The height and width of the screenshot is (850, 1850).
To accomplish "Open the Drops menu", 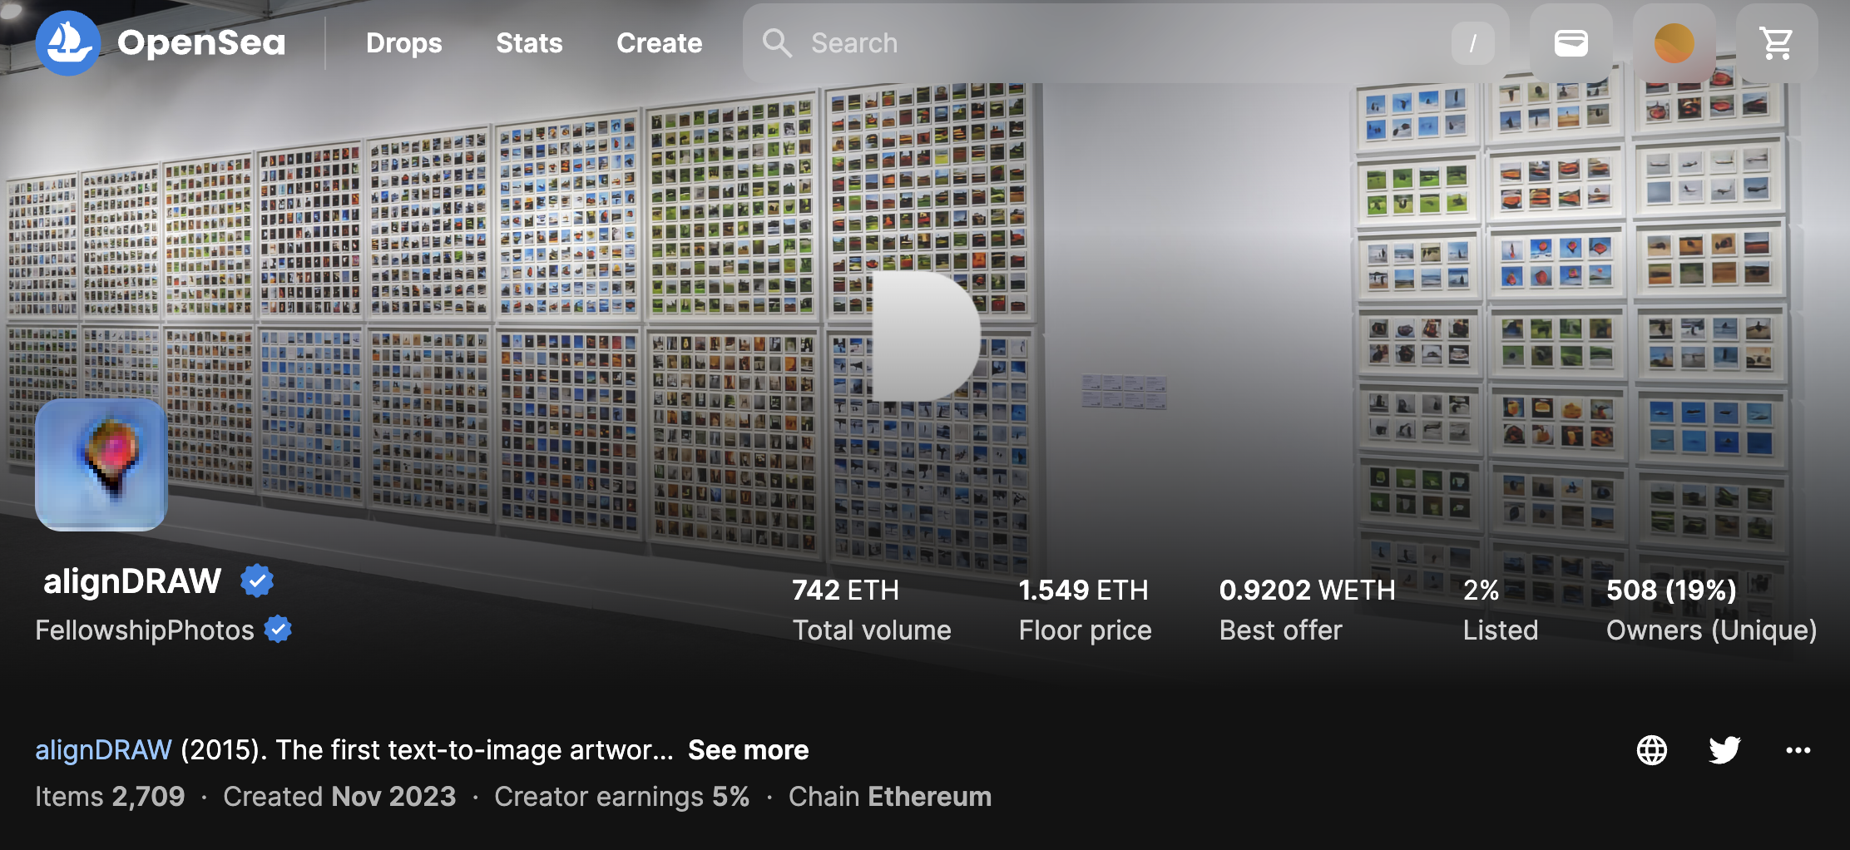I will point(403,43).
